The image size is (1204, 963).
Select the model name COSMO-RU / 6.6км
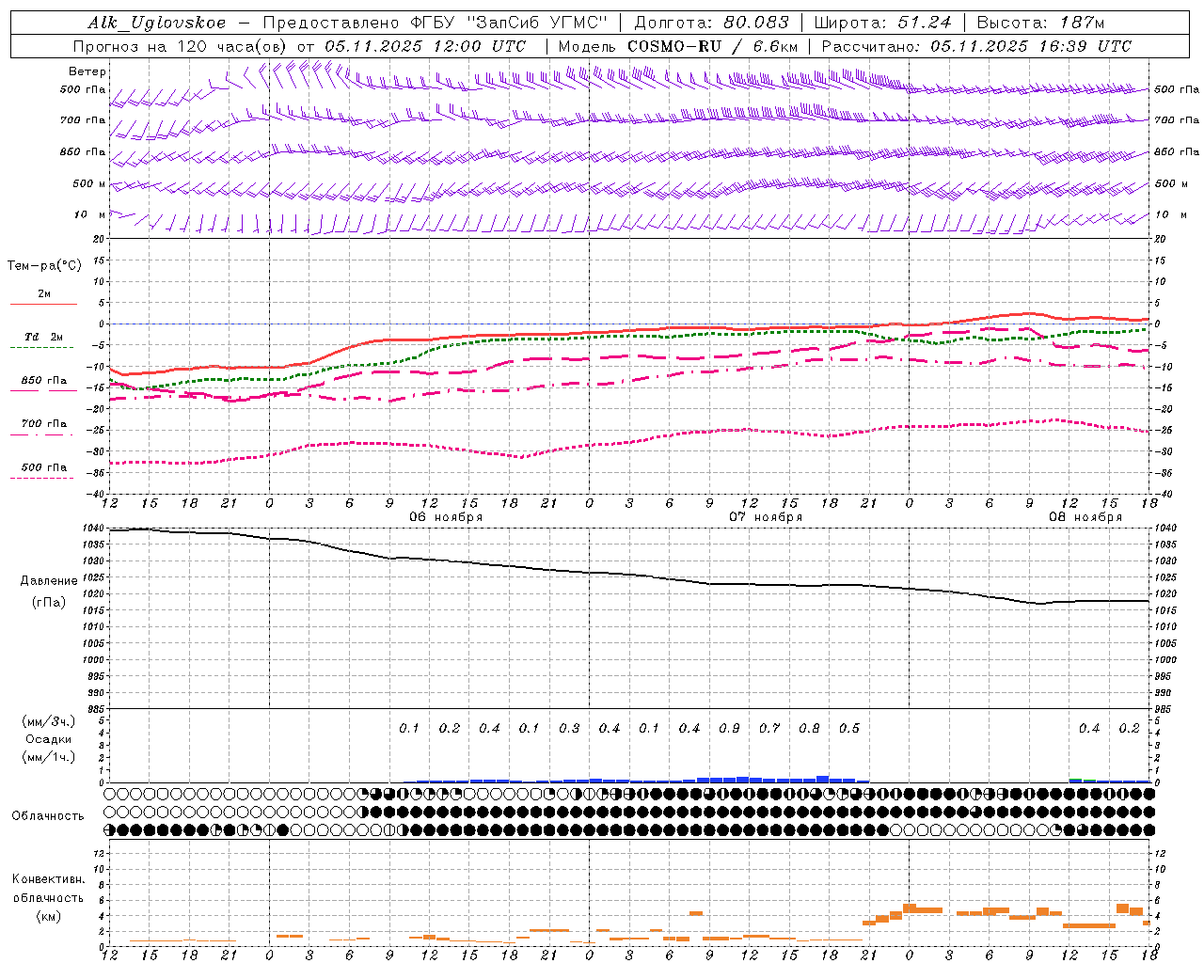pos(713,46)
